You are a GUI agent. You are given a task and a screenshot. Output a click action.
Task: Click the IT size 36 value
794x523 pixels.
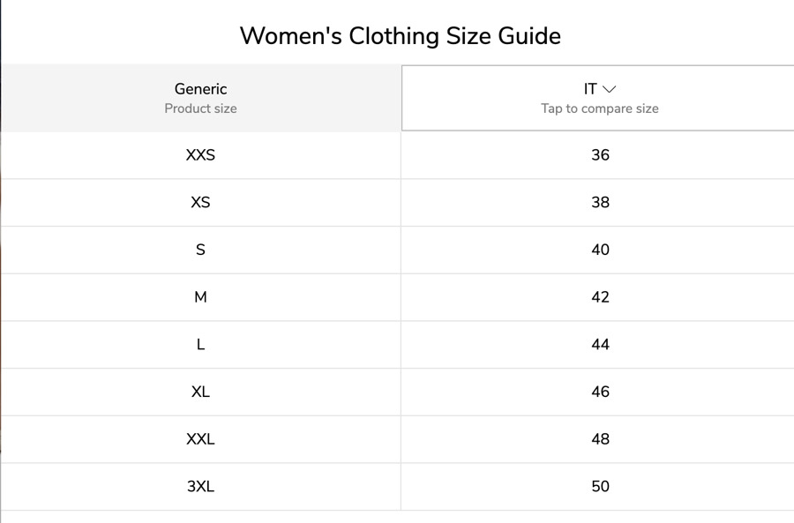coord(600,155)
